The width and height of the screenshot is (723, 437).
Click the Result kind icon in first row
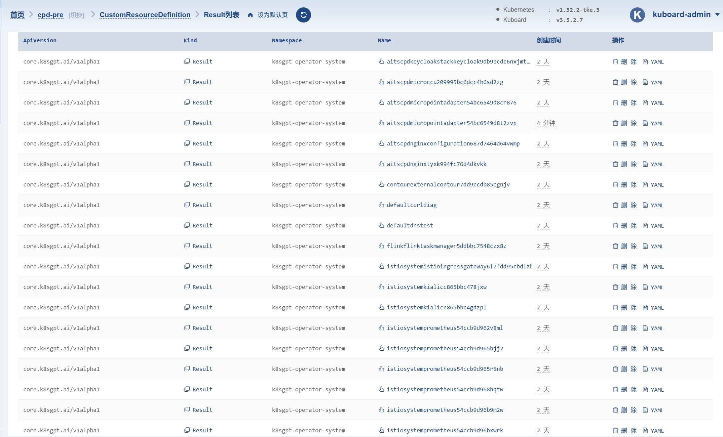[x=187, y=61]
